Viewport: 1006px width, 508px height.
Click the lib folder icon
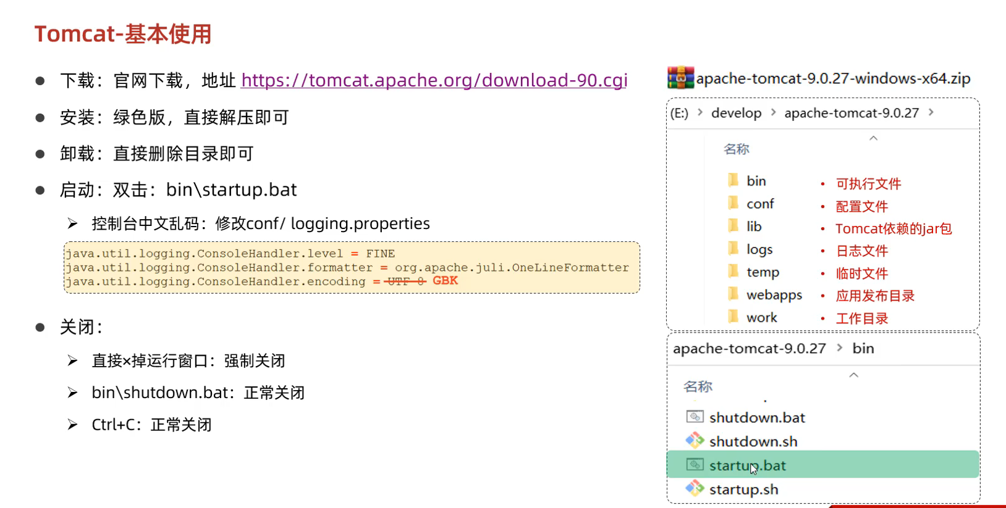click(733, 226)
